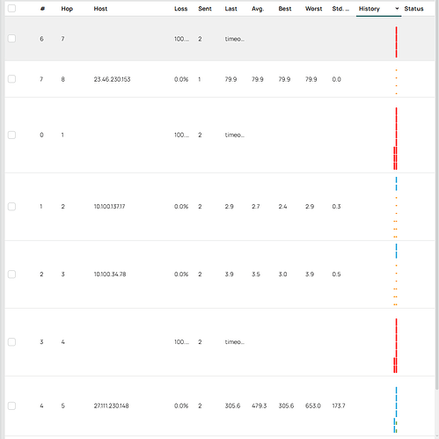Viewport: 439px width, 439px height.
Task: Sort table by Host column header
Action: tap(100, 9)
